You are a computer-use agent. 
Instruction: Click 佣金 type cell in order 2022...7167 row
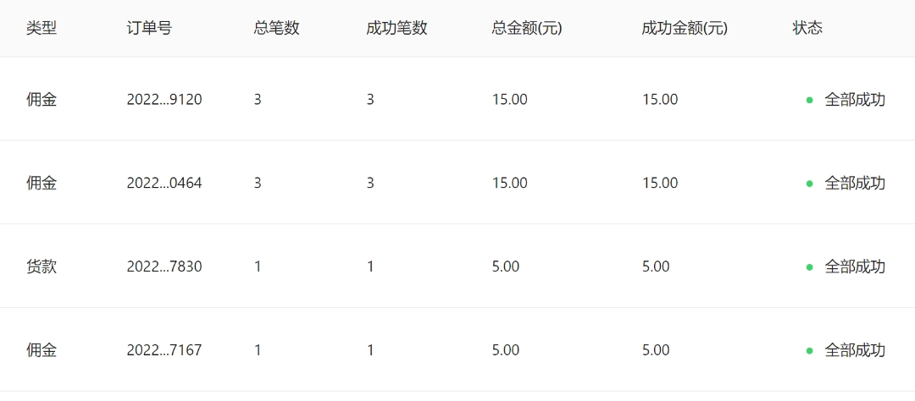pyautogui.click(x=42, y=350)
